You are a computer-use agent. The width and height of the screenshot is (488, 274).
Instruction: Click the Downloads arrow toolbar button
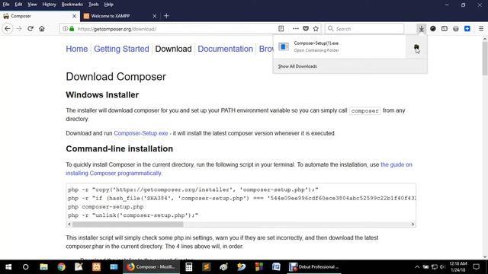421,29
